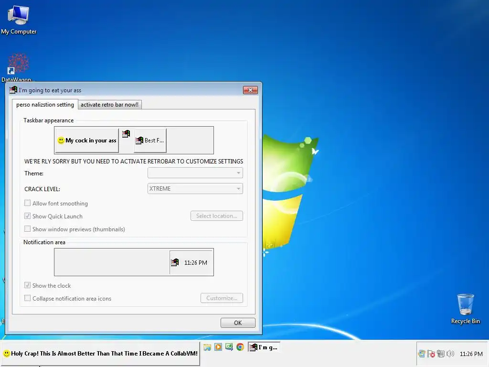The height and width of the screenshot is (367, 489).
Task: Launch Windows Explorer from quick launch
Action: (x=207, y=347)
